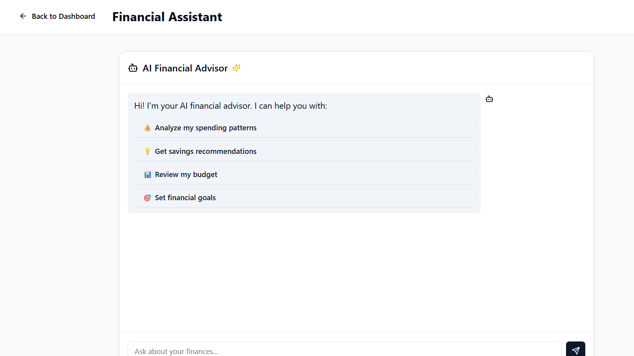Click the robot icon beside AI Financial Advisor
Screen dimensions: 634x356
click(x=133, y=68)
